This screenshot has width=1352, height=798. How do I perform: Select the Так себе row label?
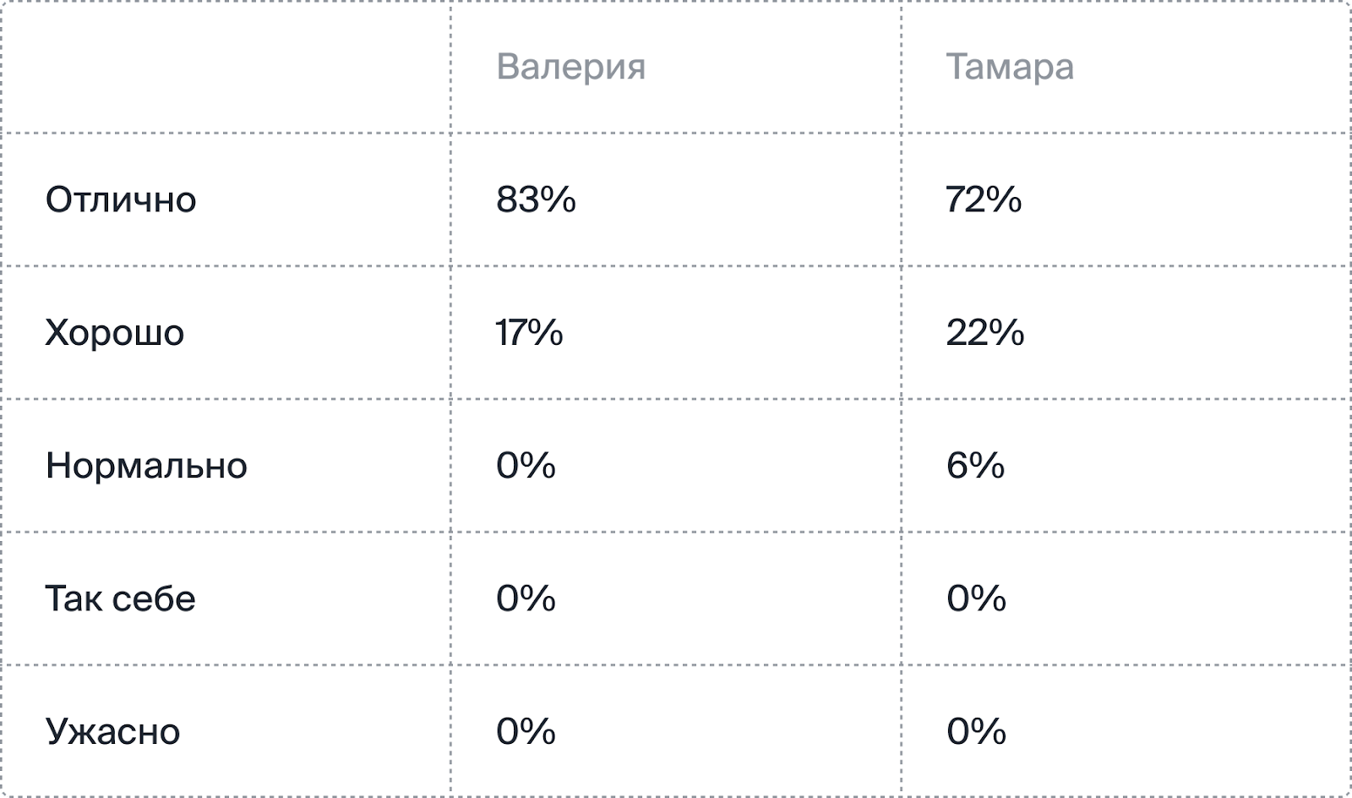click(x=120, y=598)
